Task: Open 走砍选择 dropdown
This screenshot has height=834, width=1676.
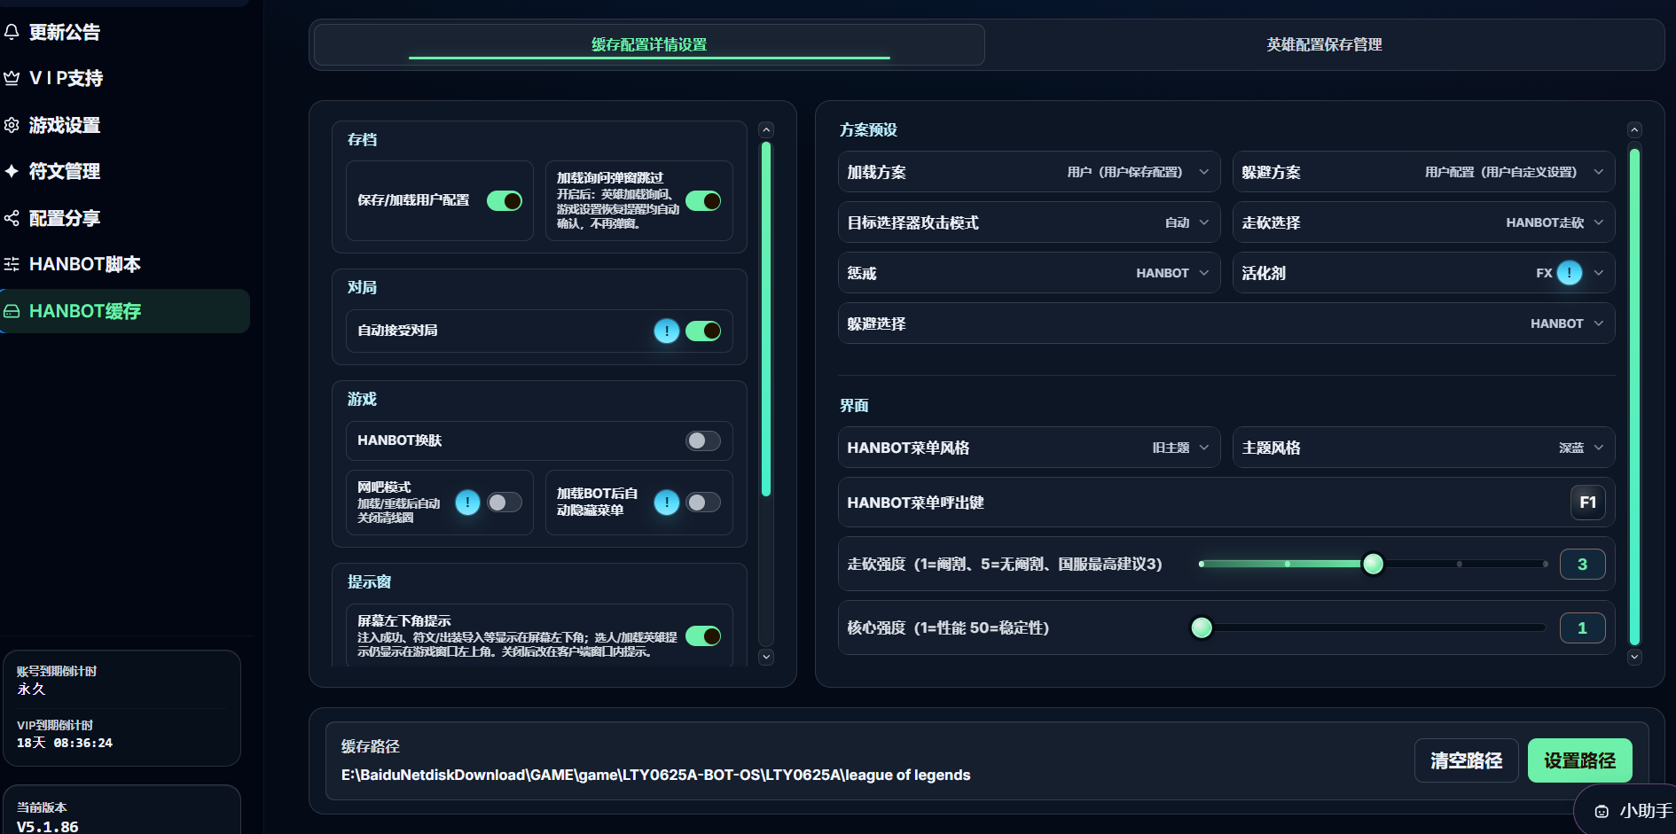Action: (x=1423, y=222)
